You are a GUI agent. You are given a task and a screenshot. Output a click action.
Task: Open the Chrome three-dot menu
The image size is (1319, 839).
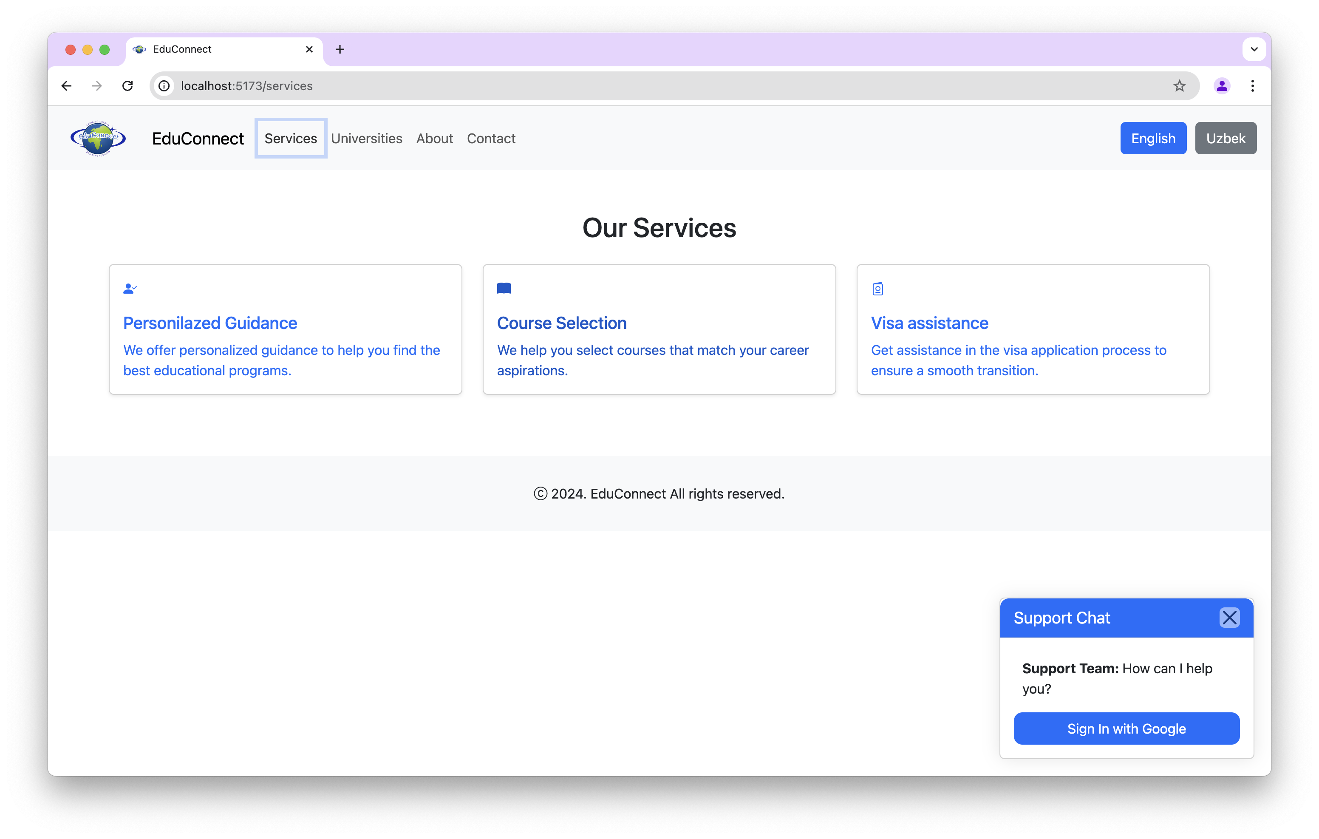(1253, 86)
